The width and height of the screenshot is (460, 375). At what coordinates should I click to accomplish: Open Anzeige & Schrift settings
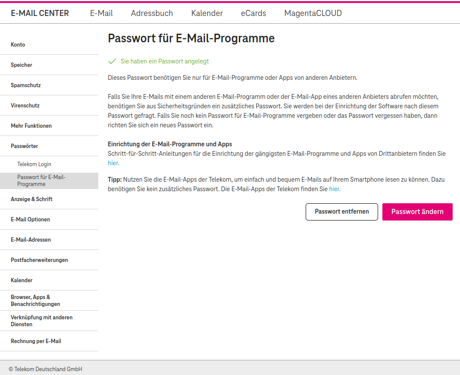(x=49, y=199)
